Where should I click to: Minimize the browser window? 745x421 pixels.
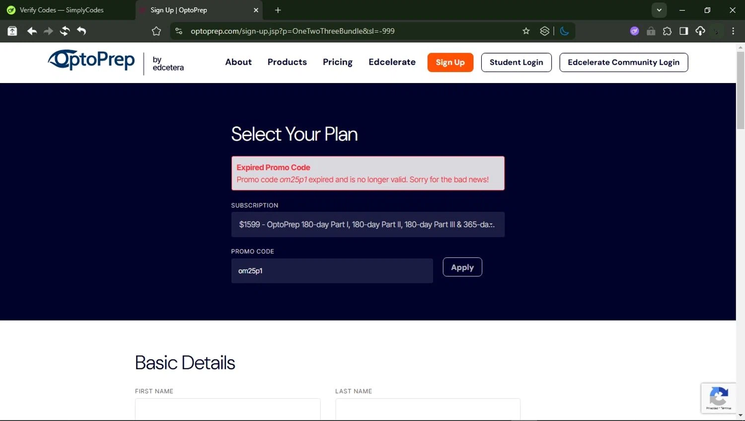tap(682, 10)
